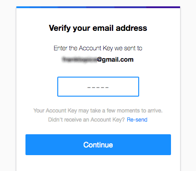Click the blue border of the key input box

[98, 77]
